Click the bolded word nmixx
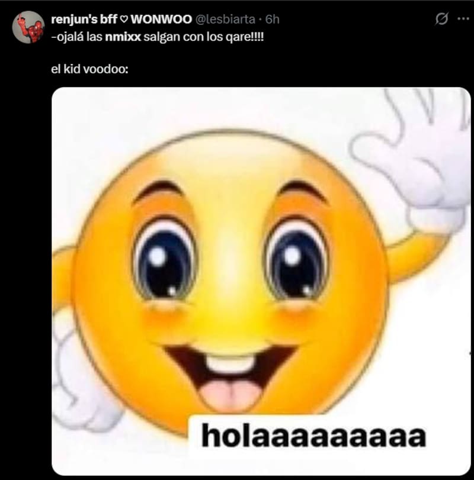Image resolution: width=474 pixels, height=480 pixels. click(x=123, y=37)
